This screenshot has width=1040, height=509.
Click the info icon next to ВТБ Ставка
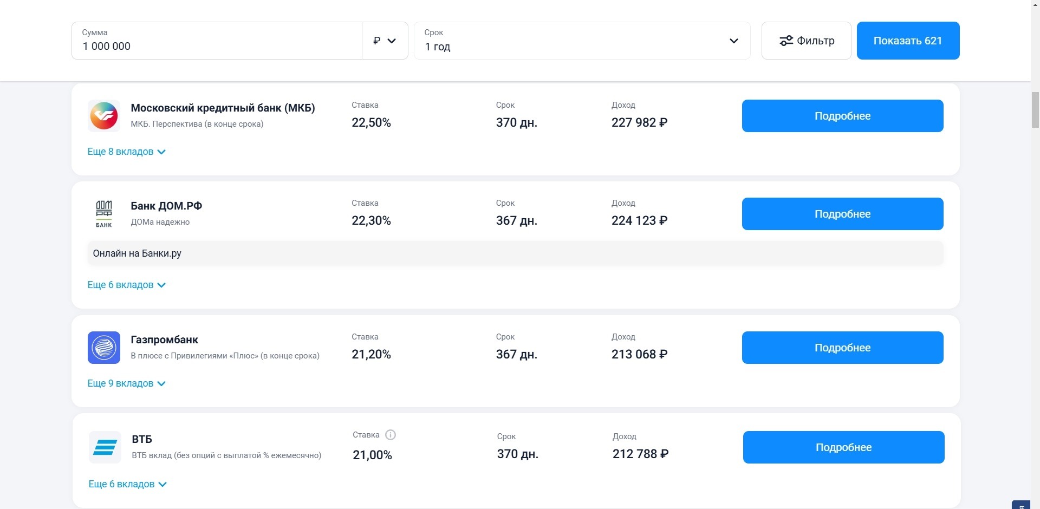pyautogui.click(x=391, y=435)
